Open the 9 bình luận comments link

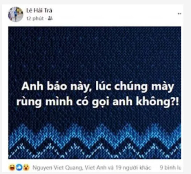click(170, 168)
